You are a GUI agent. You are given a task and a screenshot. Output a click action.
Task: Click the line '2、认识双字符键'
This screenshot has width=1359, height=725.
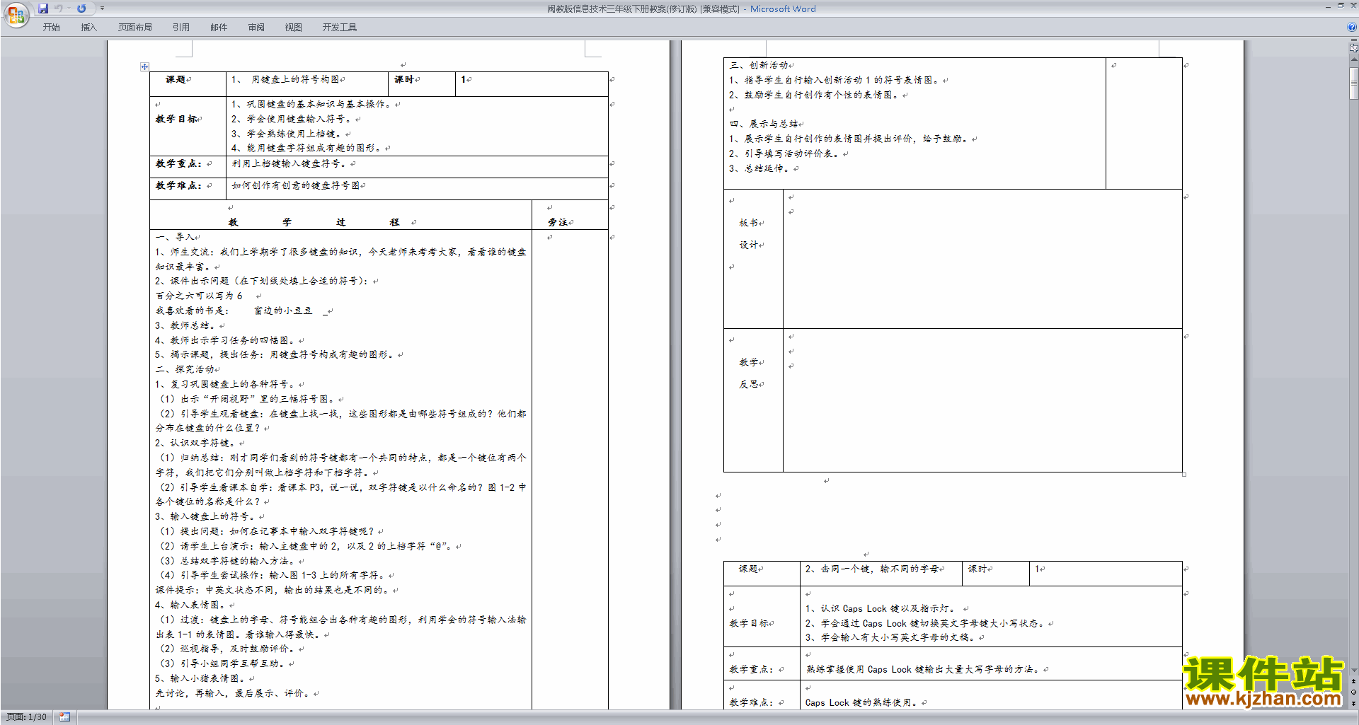pos(197,443)
